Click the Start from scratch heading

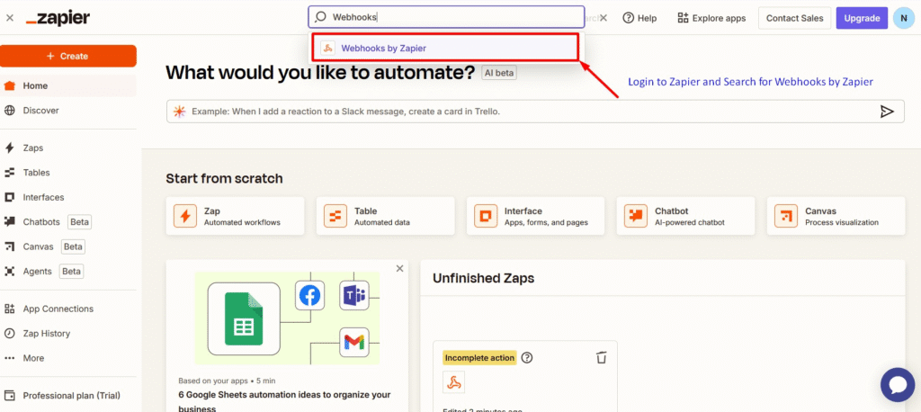pyautogui.click(x=224, y=178)
